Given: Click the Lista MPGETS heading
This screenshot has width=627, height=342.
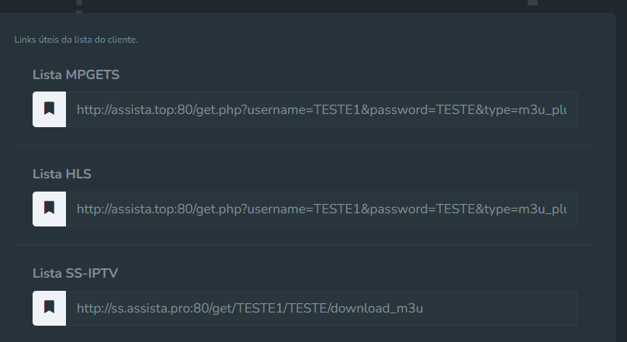Looking at the screenshot, I should [76, 74].
